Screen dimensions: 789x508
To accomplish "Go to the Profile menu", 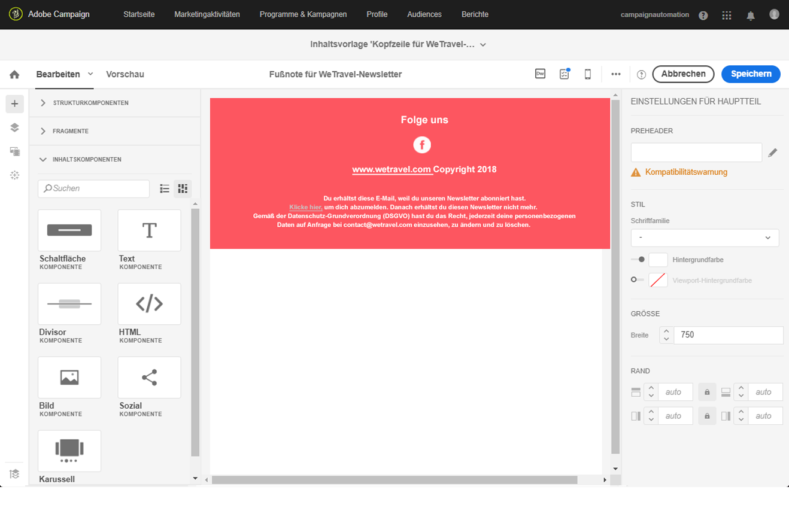I will pos(377,14).
